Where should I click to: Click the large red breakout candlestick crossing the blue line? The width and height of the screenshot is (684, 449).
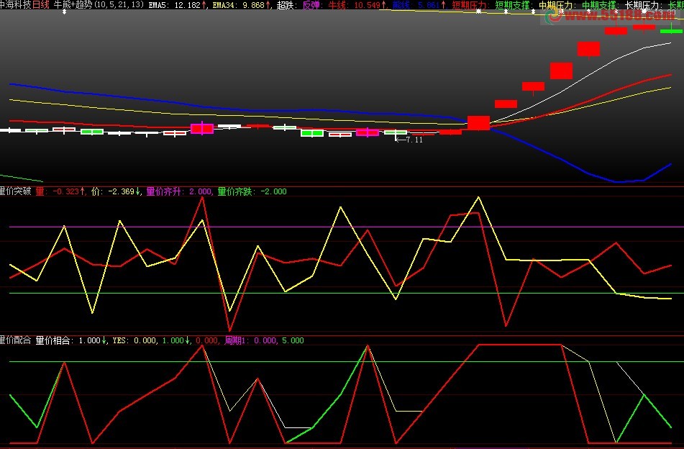[478, 123]
